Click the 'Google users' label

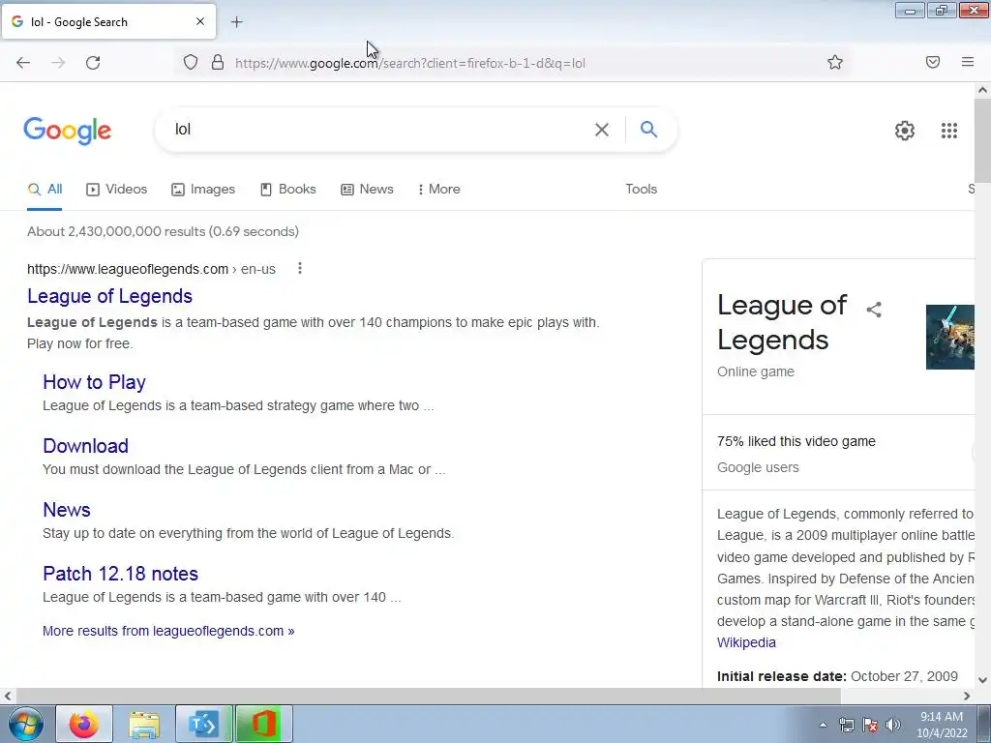point(758,467)
